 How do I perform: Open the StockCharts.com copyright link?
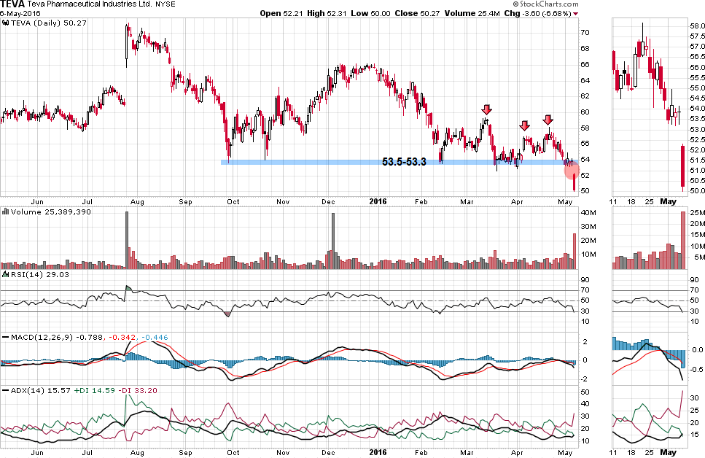[x=545, y=4]
